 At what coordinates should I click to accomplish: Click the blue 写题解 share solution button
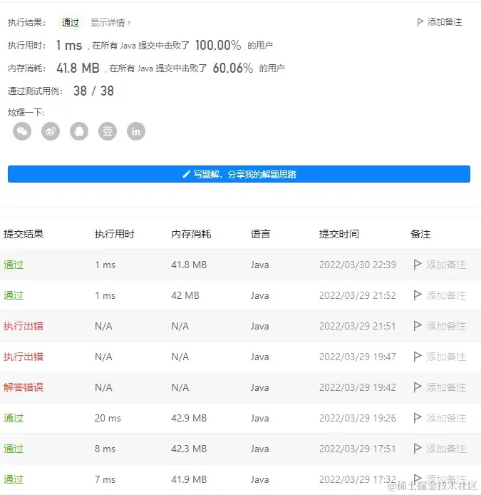pyautogui.click(x=239, y=174)
